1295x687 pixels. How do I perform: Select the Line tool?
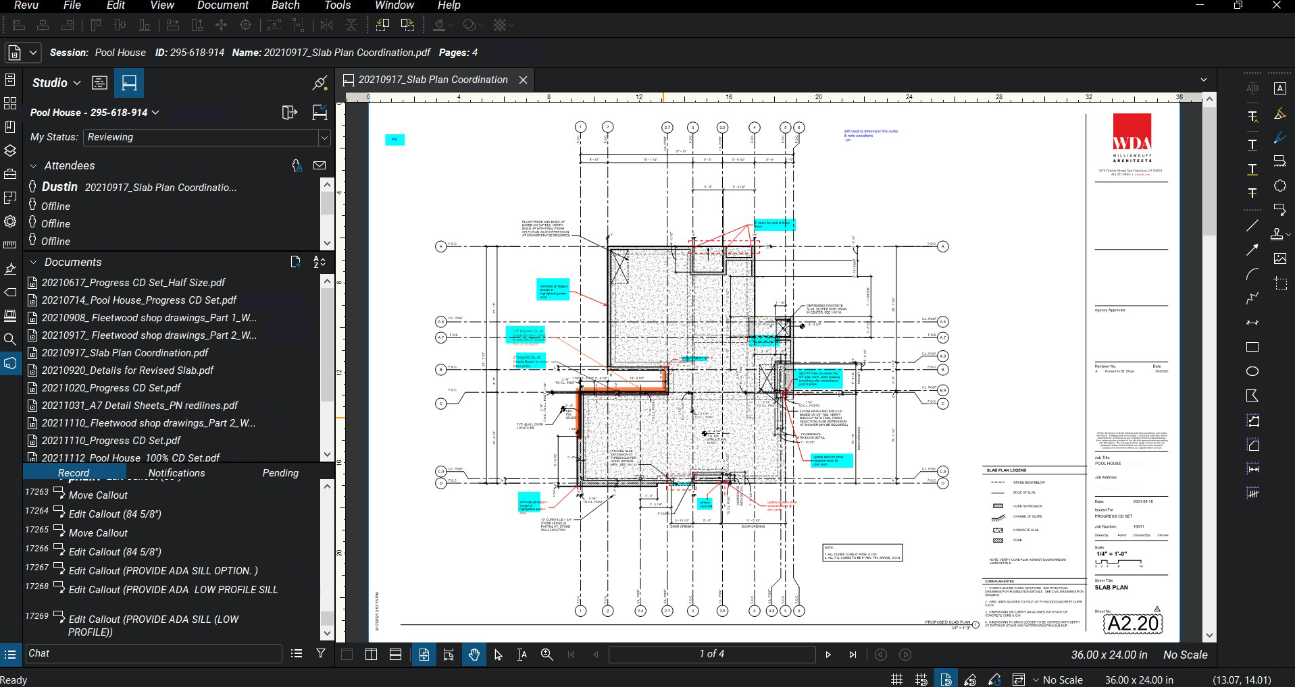[1252, 226]
